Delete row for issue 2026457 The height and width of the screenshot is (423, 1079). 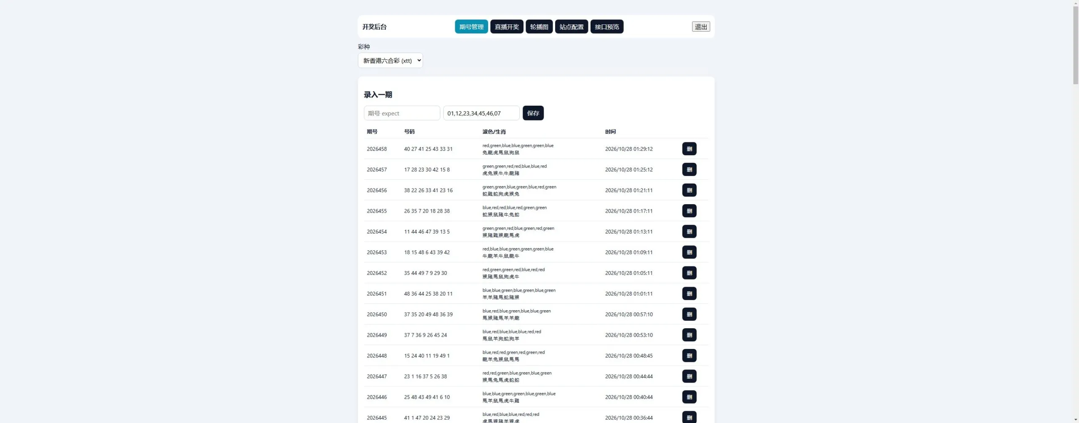[689, 169]
